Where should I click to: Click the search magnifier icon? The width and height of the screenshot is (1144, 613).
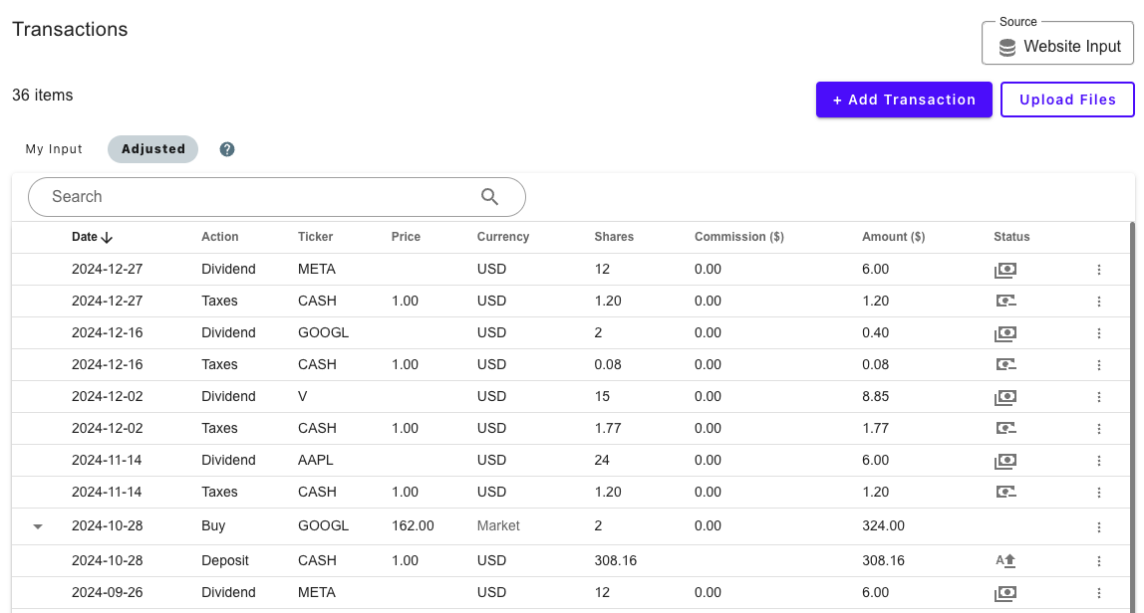[489, 197]
